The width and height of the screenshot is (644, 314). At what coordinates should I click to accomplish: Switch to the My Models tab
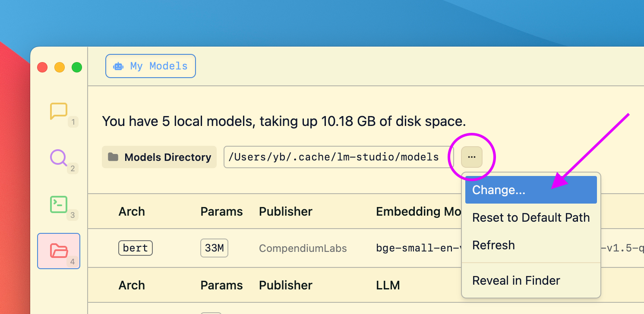(x=151, y=66)
